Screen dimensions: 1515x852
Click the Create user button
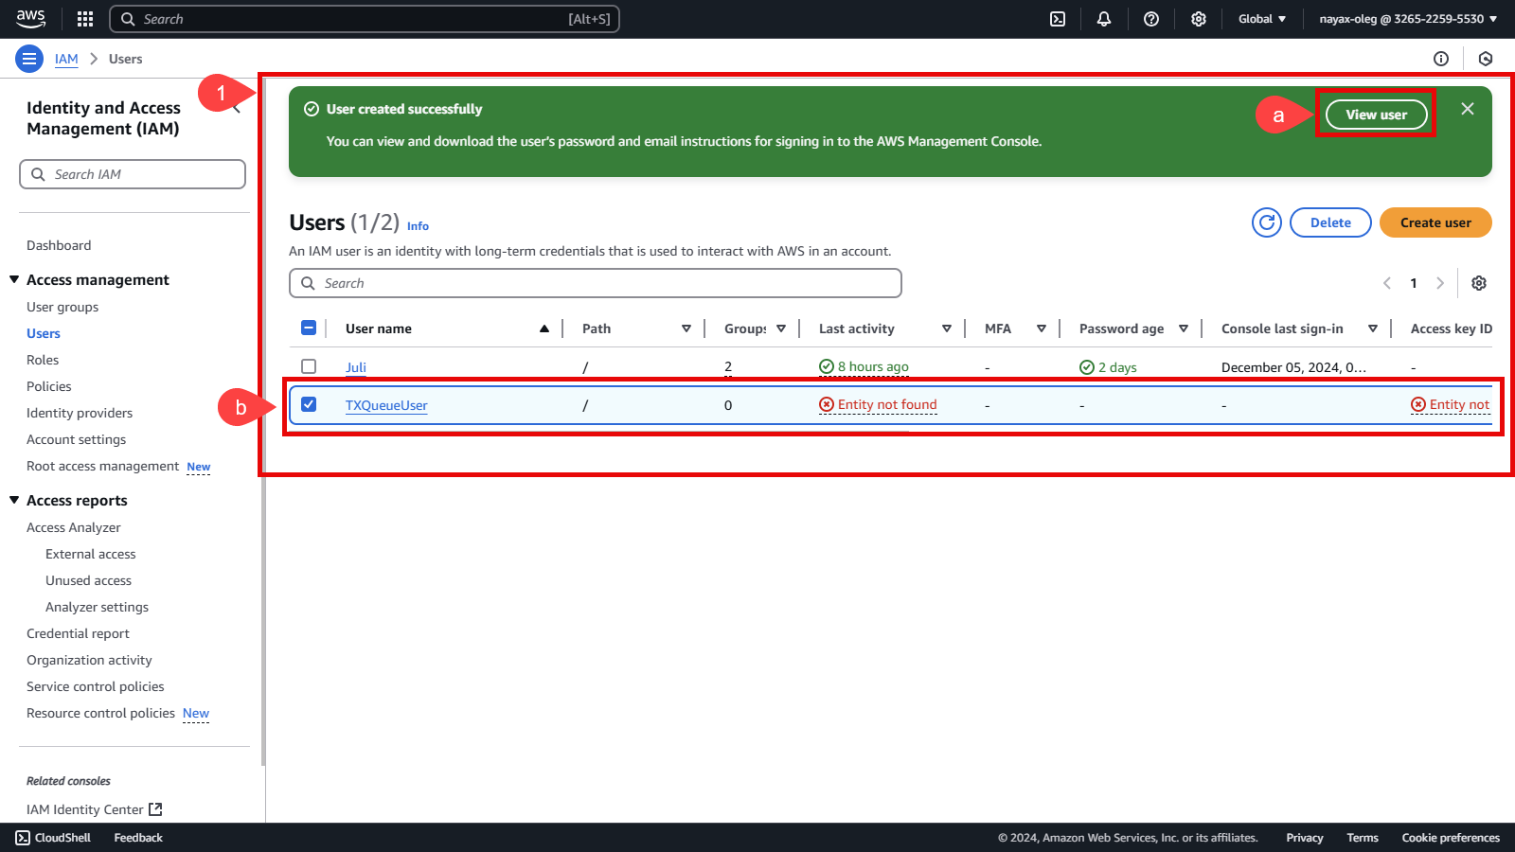tap(1435, 222)
